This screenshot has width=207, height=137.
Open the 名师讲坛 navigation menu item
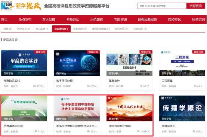(x=72, y=20)
